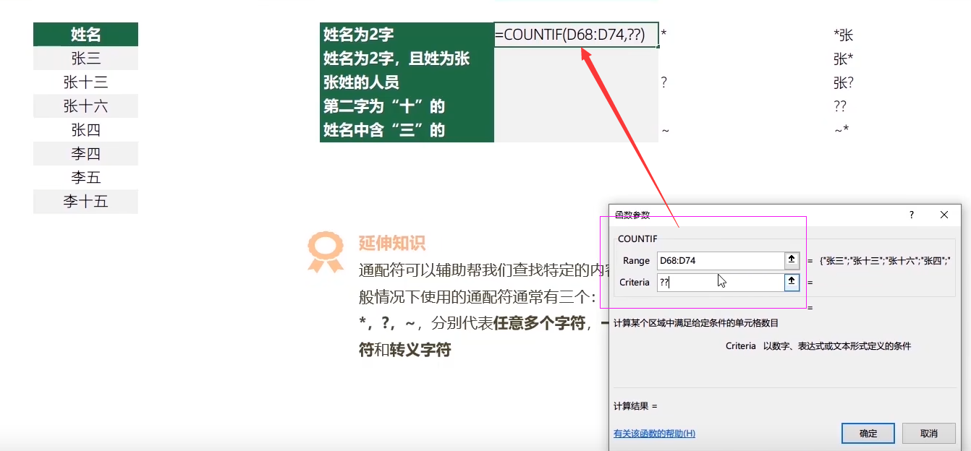Select the 张十三 cell
971x451 pixels.
[85, 82]
